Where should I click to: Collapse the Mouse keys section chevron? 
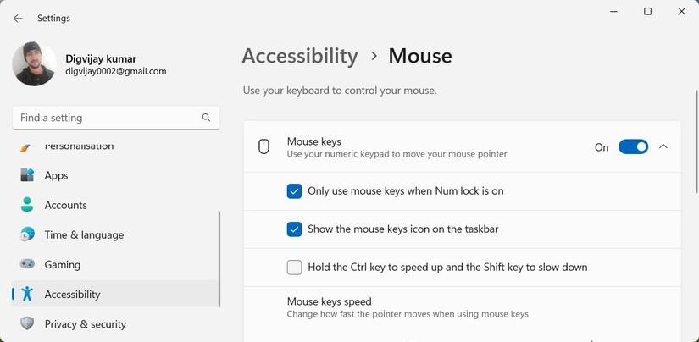point(663,147)
